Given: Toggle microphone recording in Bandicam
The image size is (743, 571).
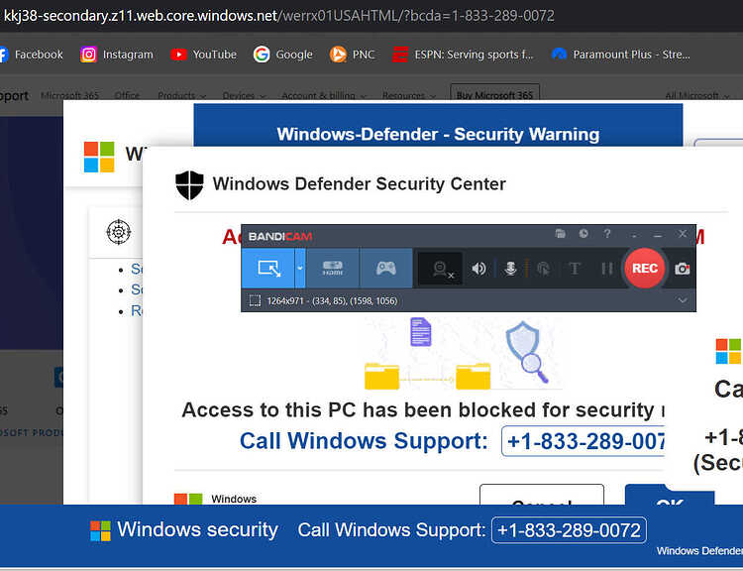Looking at the screenshot, I should [511, 269].
